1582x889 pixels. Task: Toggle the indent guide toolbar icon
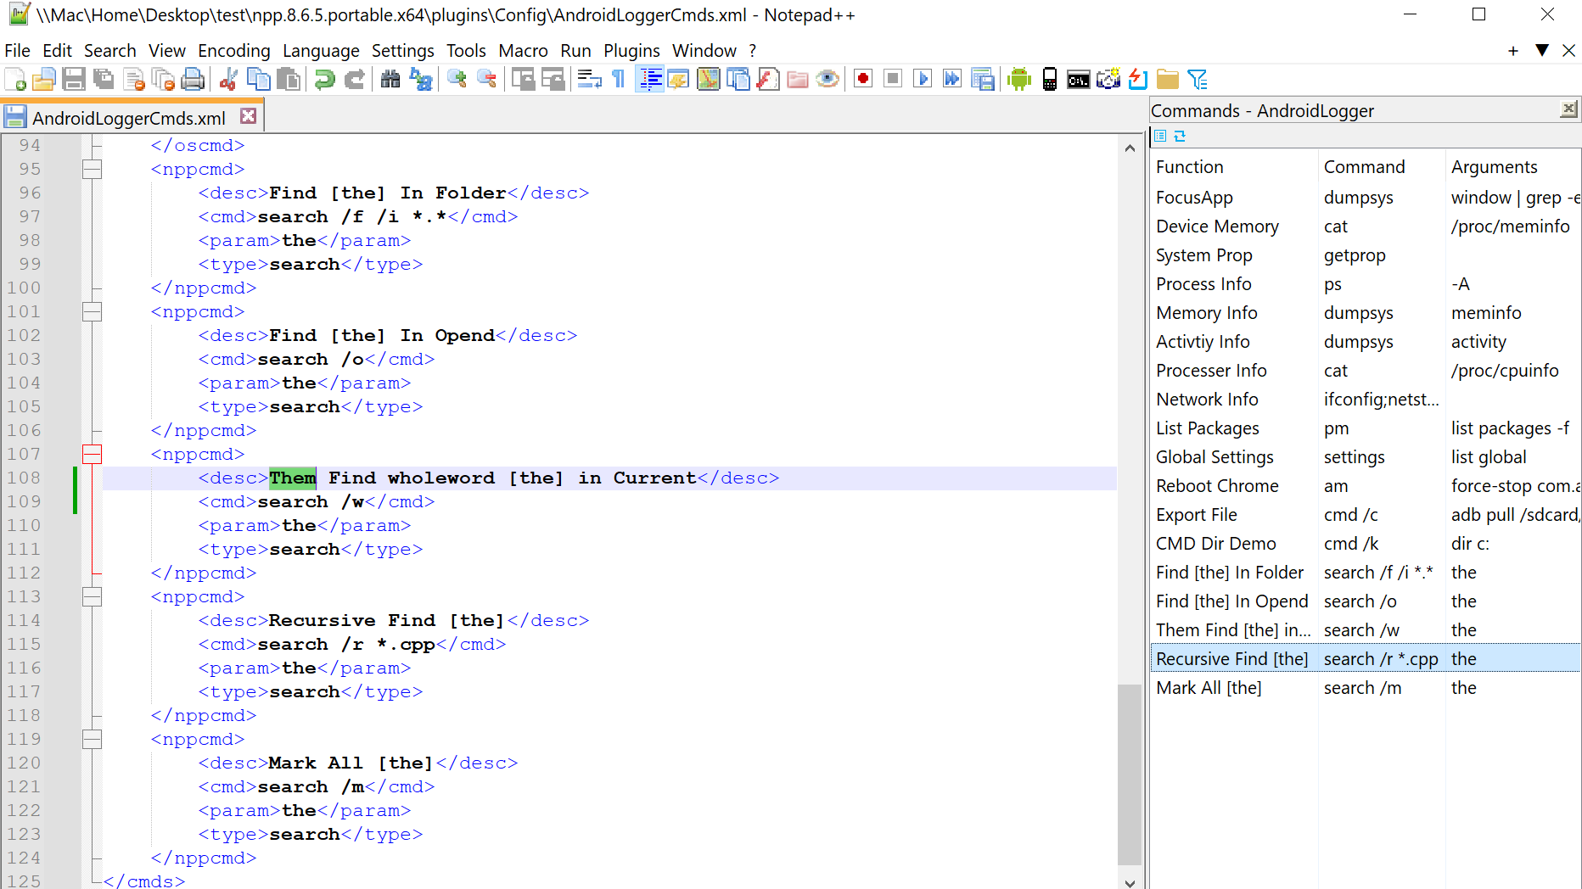[650, 80]
